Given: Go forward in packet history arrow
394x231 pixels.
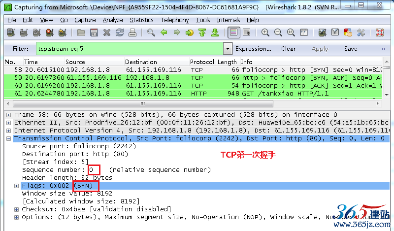Looking at the screenshot, I should pos(177,33).
